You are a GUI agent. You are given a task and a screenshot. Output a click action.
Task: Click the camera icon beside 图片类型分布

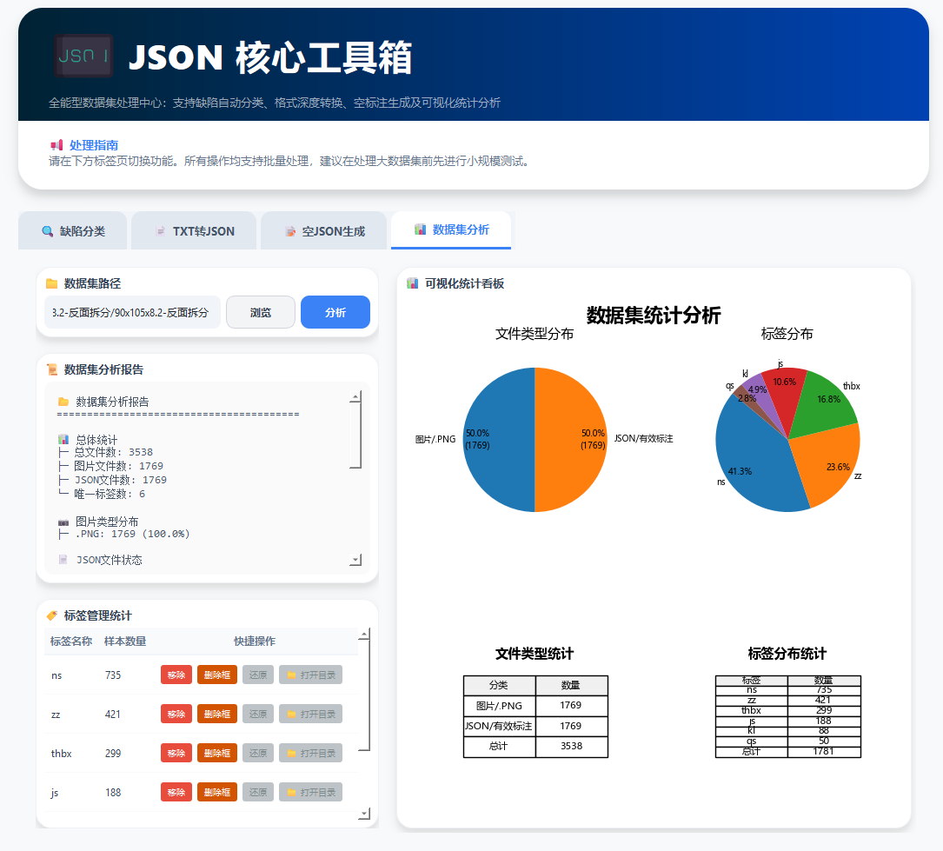[x=63, y=522]
